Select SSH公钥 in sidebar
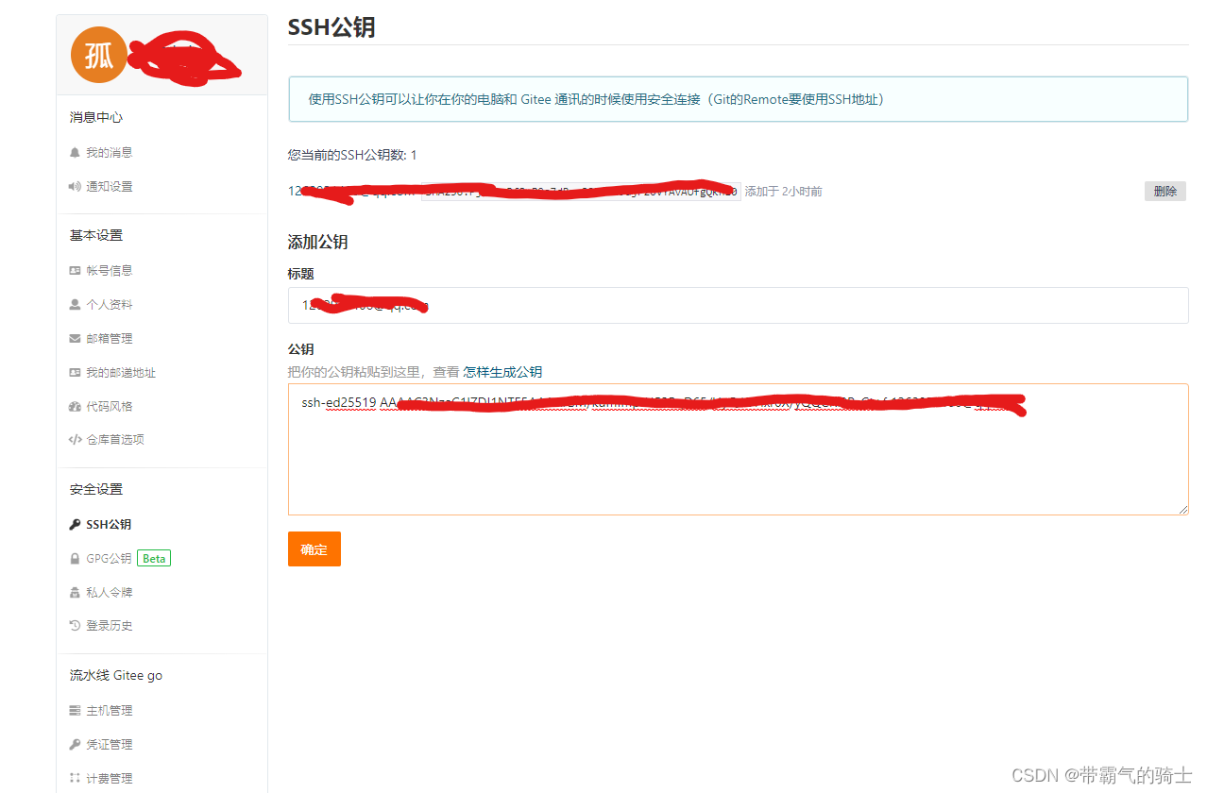Image resolution: width=1207 pixels, height=793 pixels. (109, 524)
